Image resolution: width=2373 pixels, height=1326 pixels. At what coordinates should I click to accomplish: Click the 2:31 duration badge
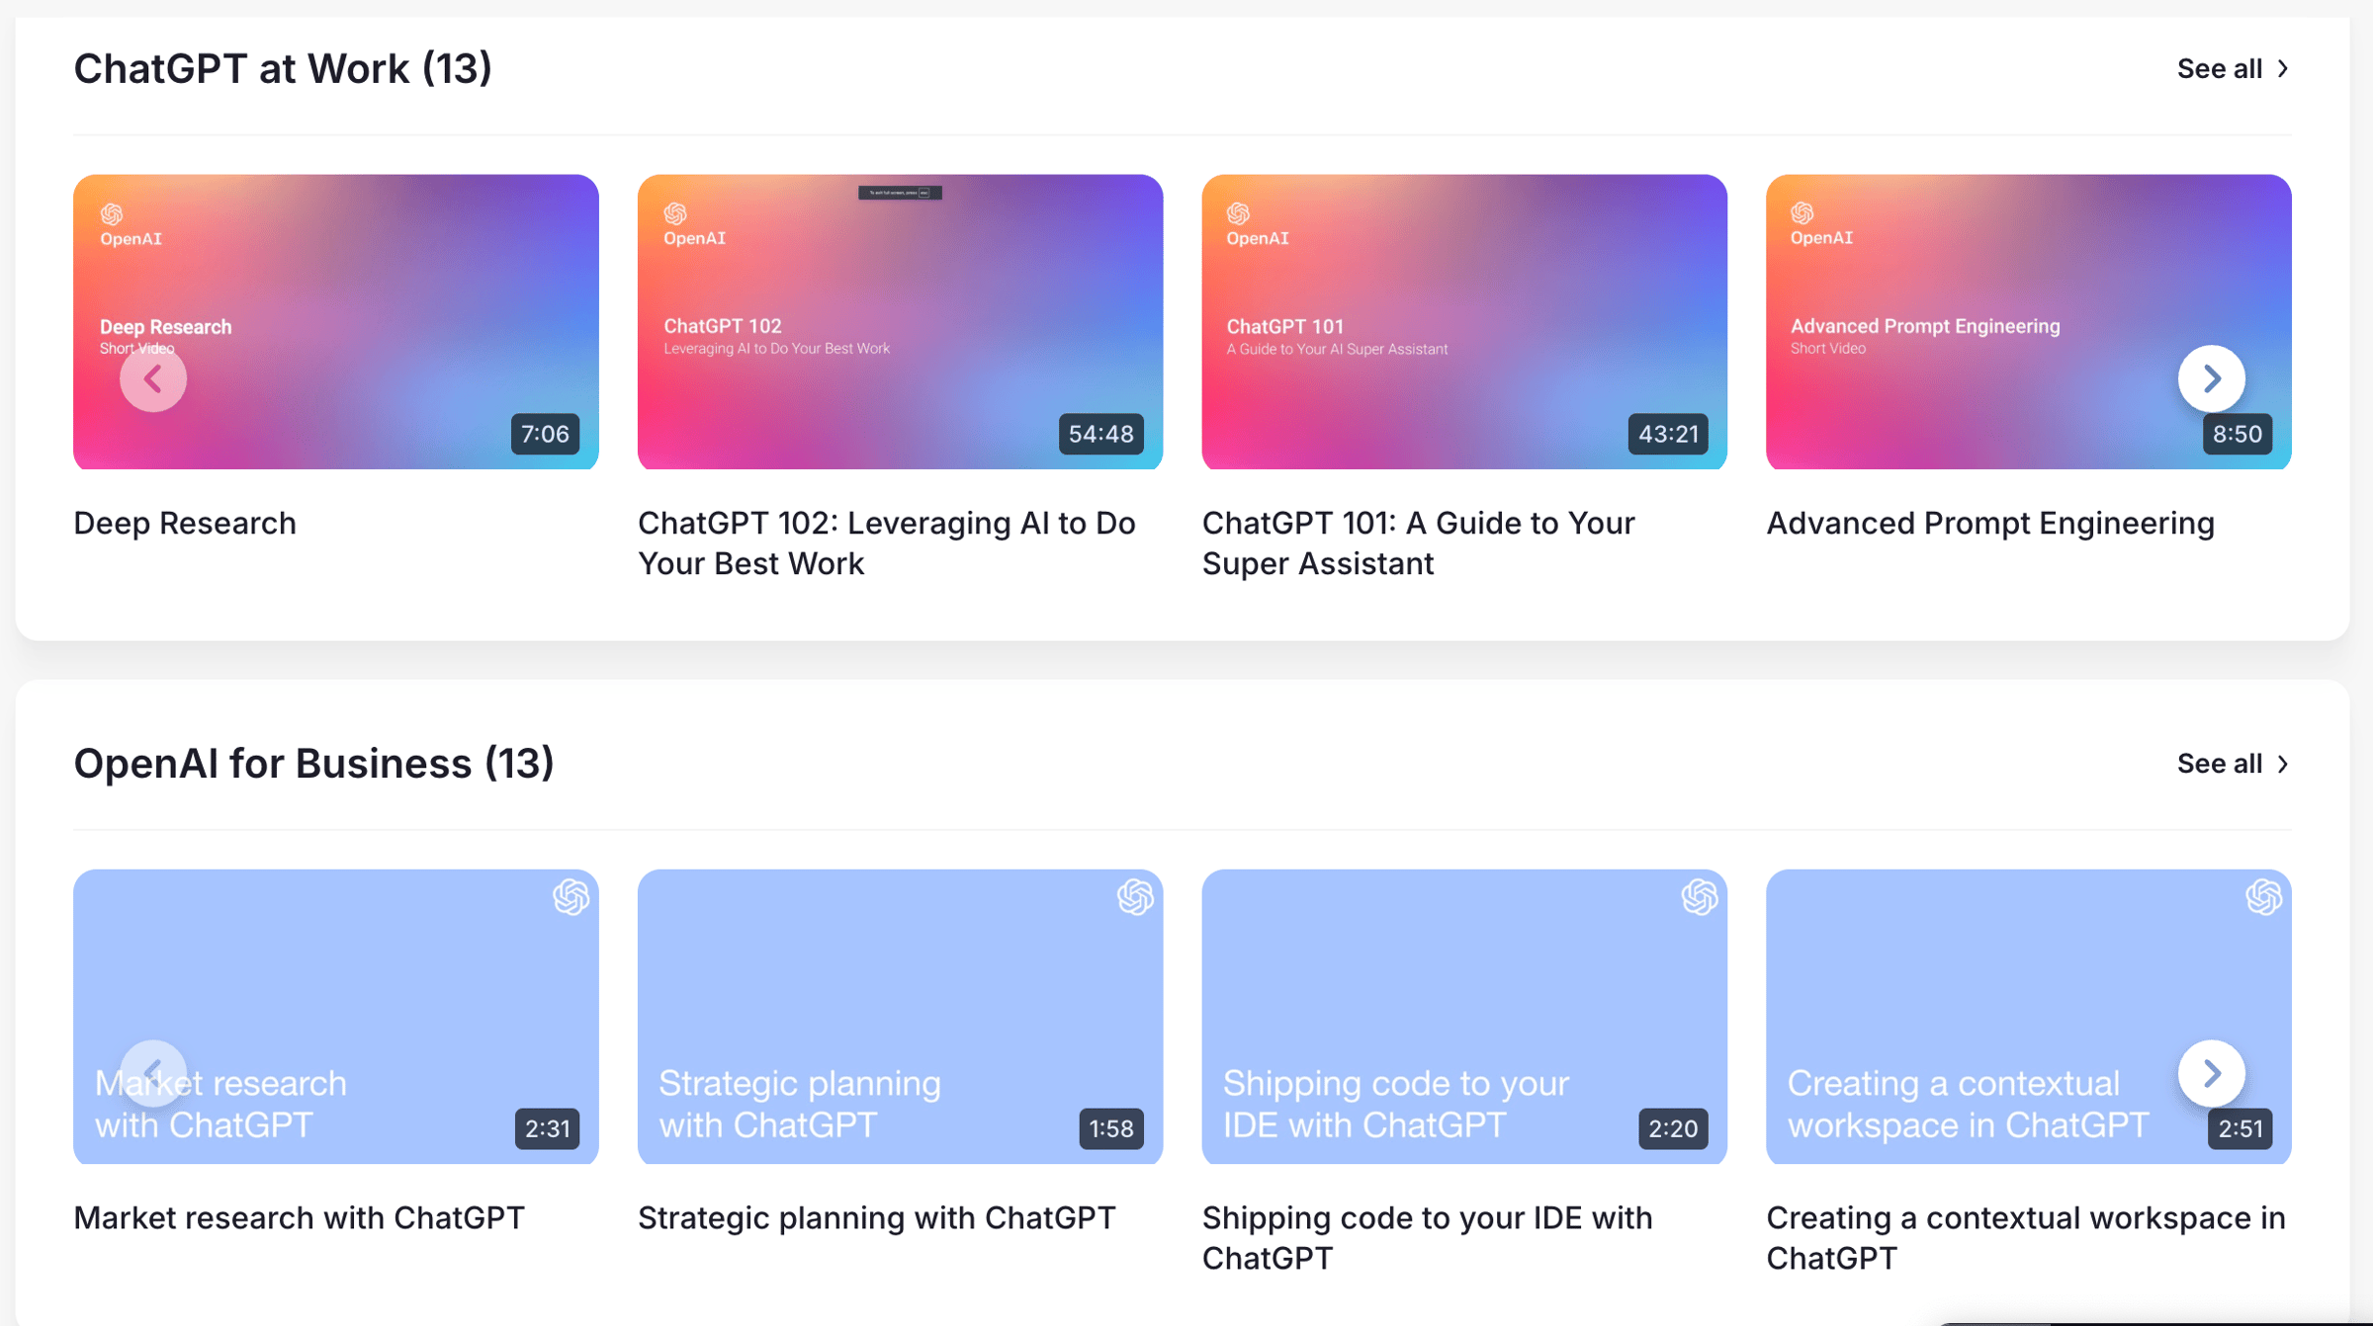[547, 1128]
